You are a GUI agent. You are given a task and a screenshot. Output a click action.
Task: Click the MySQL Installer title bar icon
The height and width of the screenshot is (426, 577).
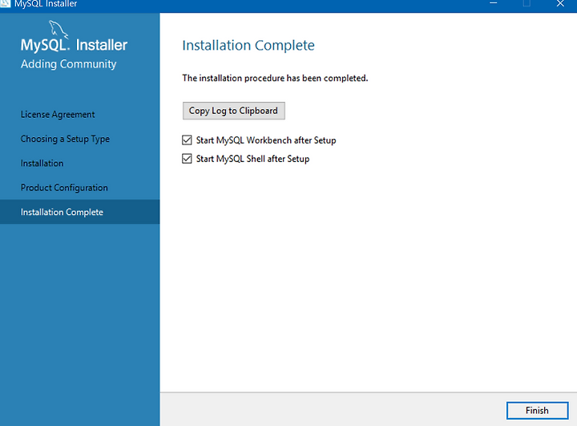coord(5,4)
